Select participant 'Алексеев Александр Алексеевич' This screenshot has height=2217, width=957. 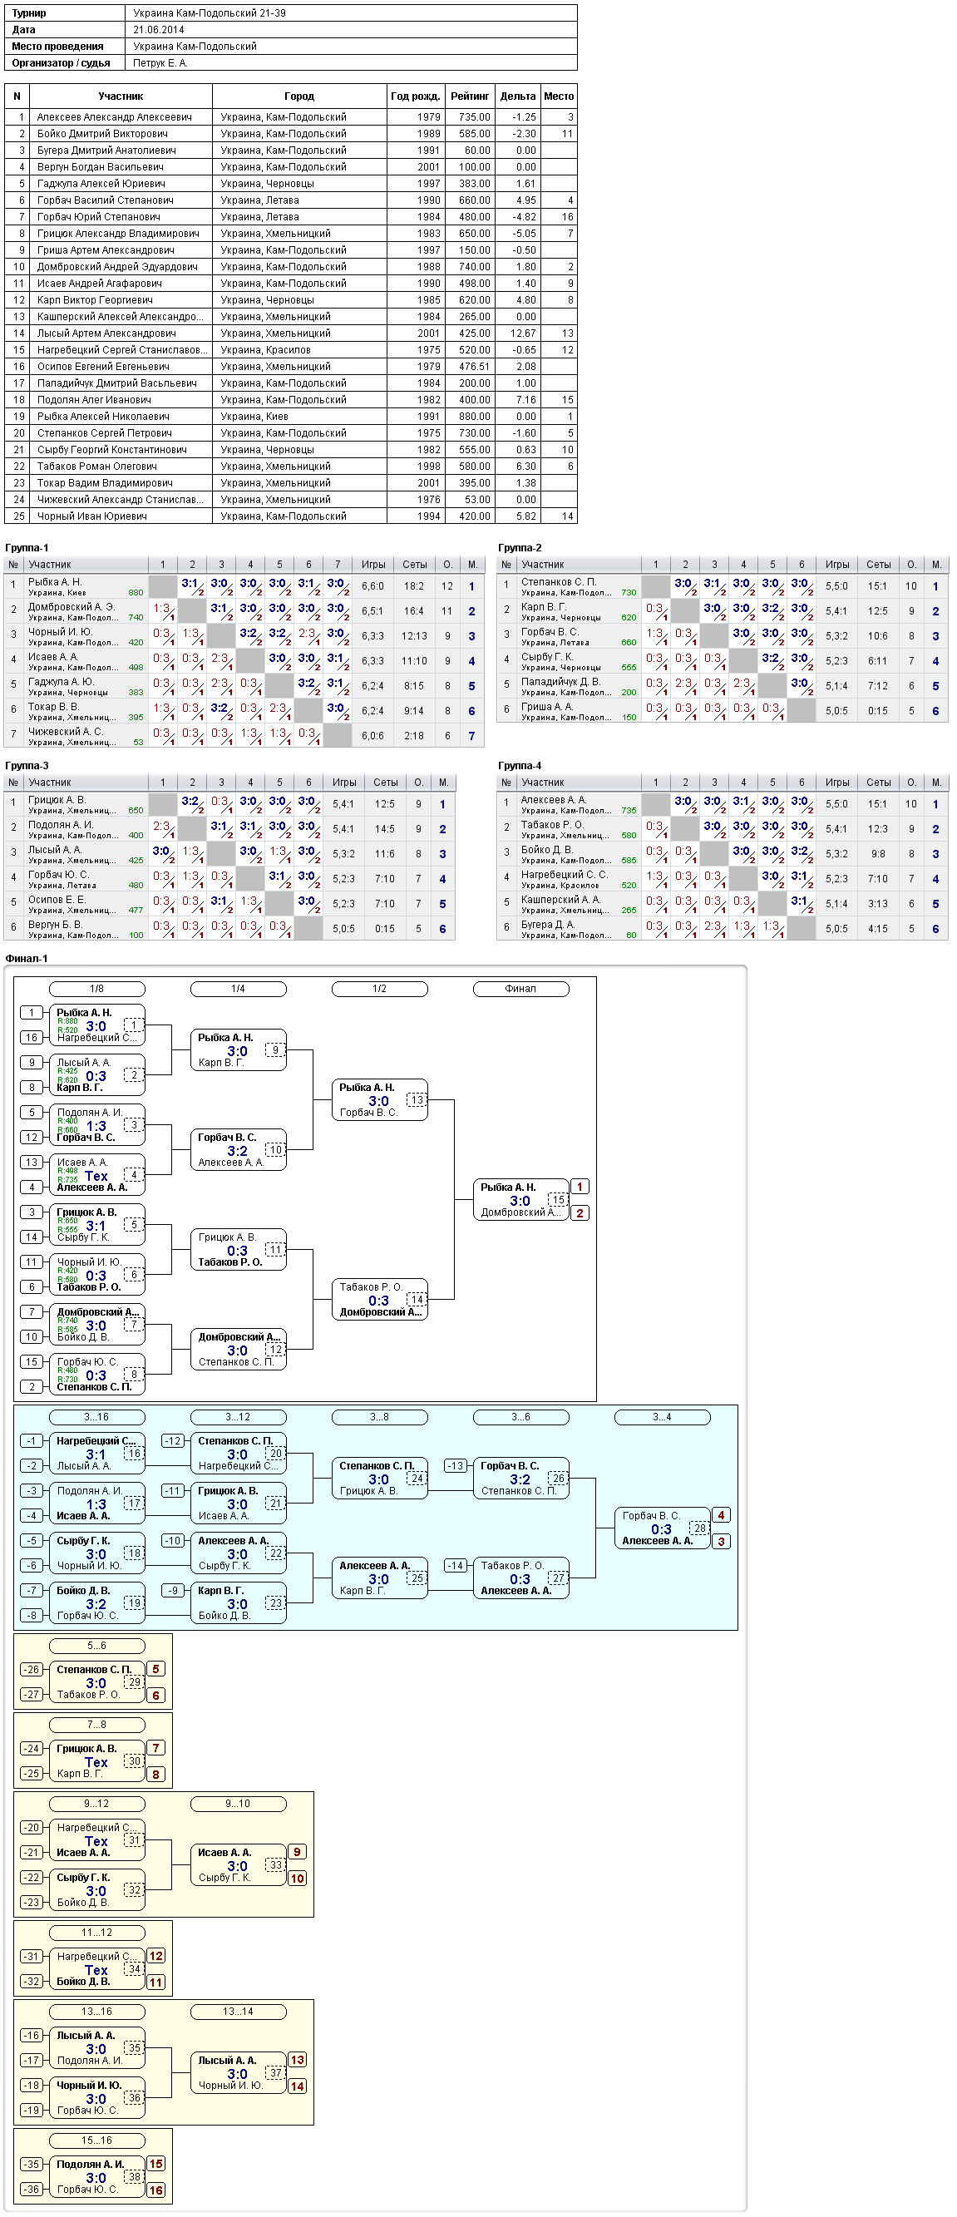[115, 117]
